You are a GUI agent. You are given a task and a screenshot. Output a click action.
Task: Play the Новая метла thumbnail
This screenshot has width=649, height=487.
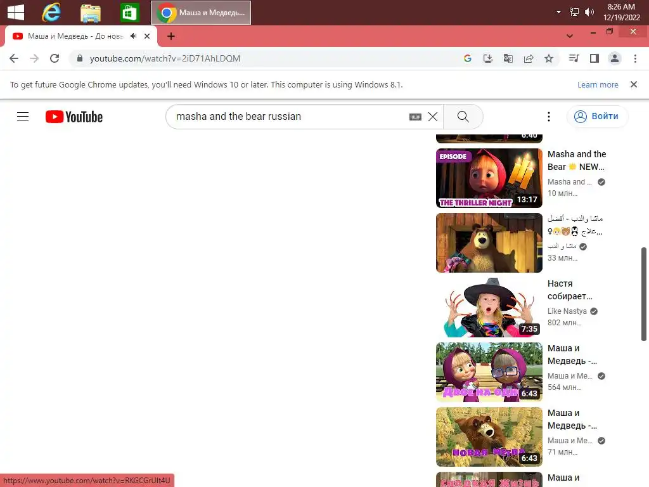tap(489, 436)
